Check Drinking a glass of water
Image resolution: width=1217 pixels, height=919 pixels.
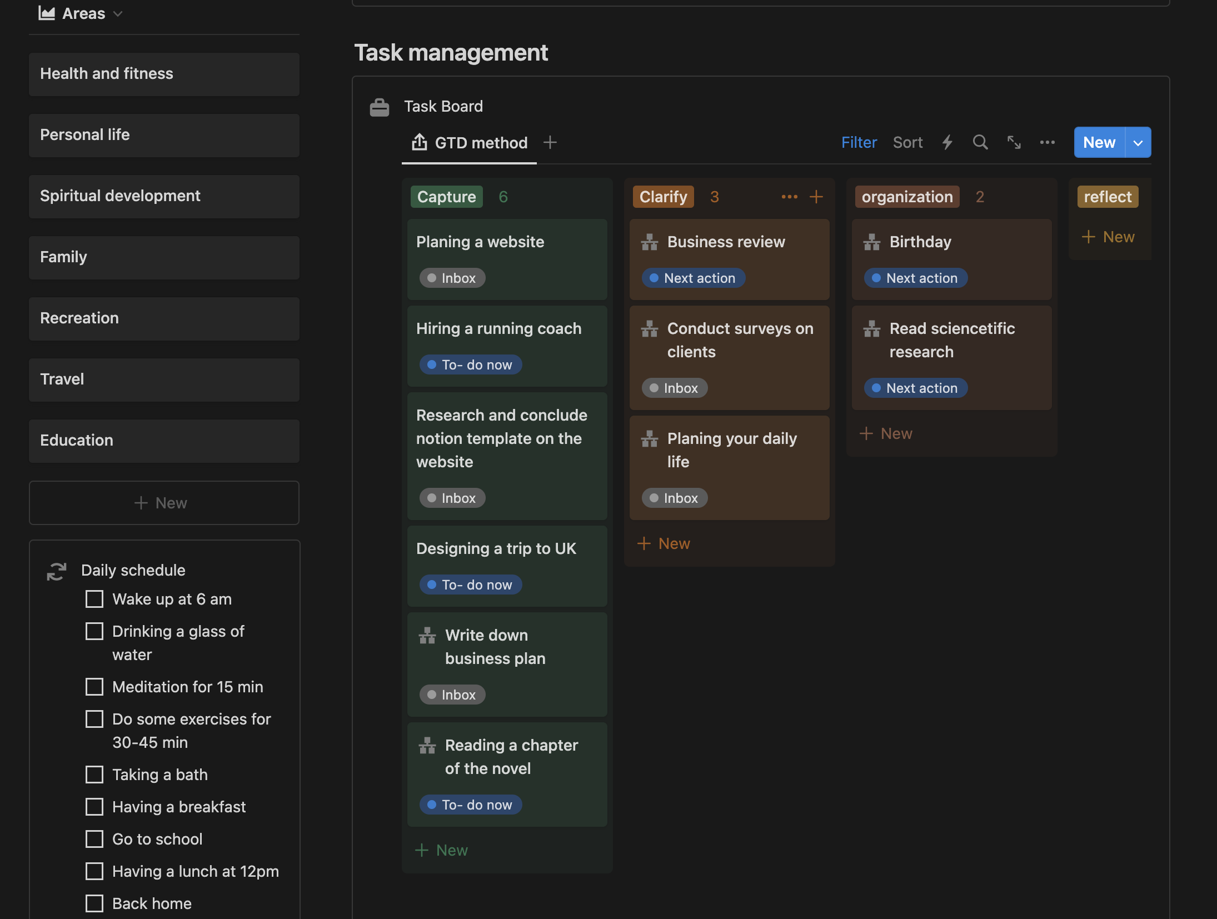point(94,631)
